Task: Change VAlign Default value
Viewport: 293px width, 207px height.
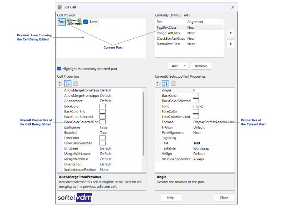Action: click(x=214, y=154)
